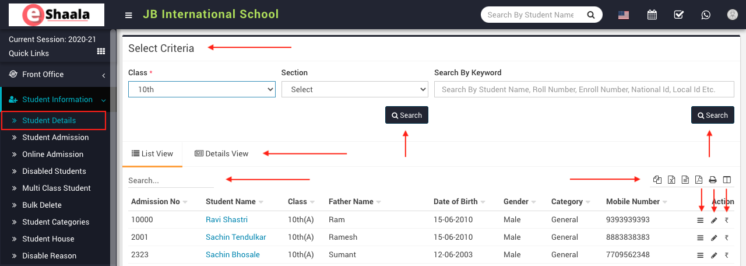This screenshot has height=266, width=746.
Task: Click the Search button under Section
Action: (406, 116)
